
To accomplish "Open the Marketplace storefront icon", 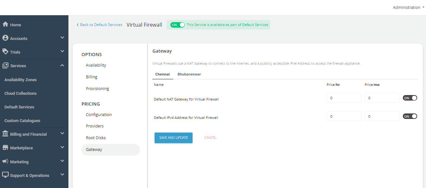I will [x=5, y=147].
